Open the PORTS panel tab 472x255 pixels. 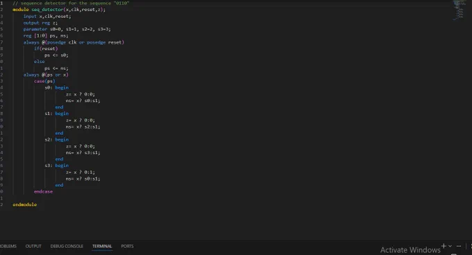(x=127, y=246)
